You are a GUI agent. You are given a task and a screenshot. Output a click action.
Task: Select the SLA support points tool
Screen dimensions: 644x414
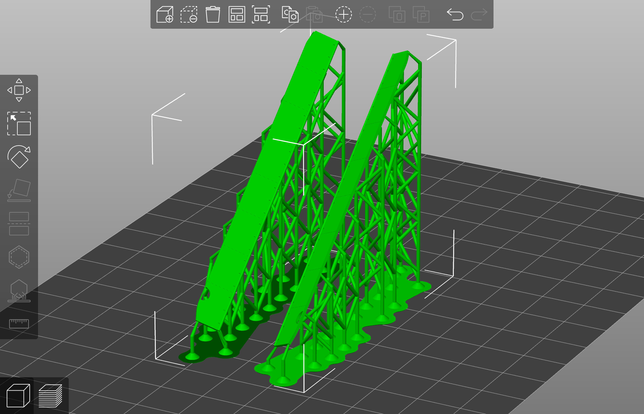[19, 290]
